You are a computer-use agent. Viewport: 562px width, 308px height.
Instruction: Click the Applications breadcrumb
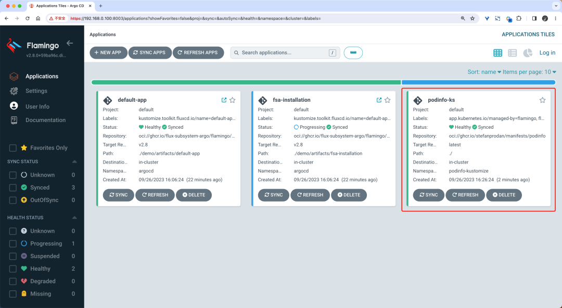pyautogui.click(x=103, y=34)
